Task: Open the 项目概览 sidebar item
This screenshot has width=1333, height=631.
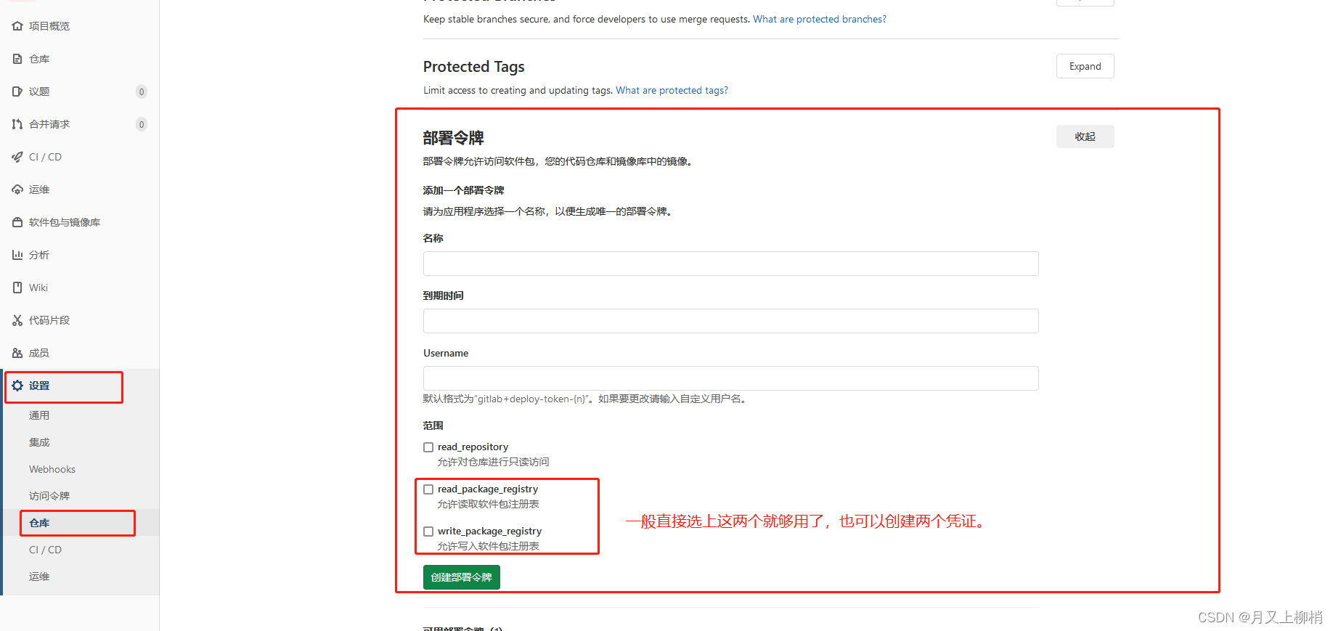Action: [49, 26]
